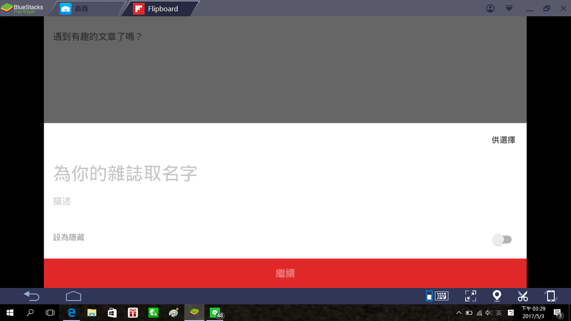Minimize the BlueStacks window
The height and width of the screenshot is (321, 571).
pos(530,9)
